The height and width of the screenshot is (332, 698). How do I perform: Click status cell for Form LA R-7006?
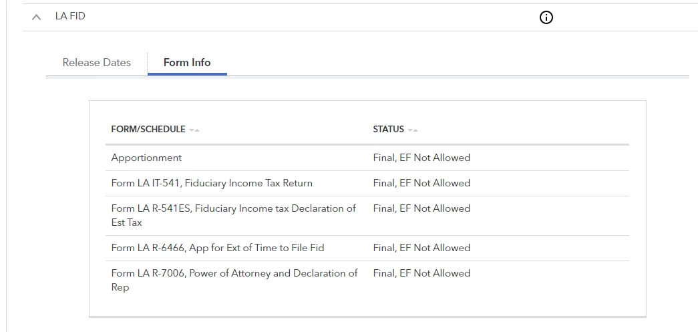(x=421, y=273)
